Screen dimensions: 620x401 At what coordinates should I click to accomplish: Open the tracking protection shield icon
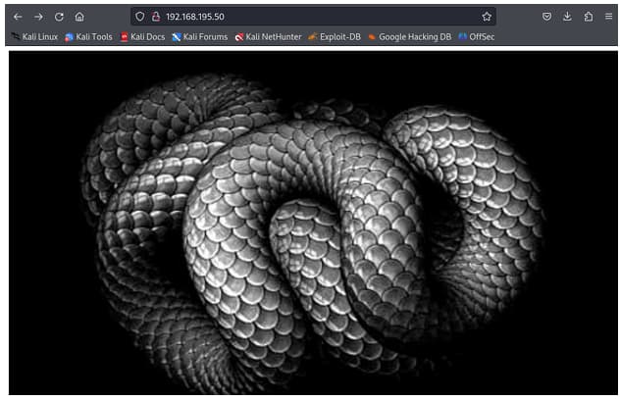pos(140,17)
